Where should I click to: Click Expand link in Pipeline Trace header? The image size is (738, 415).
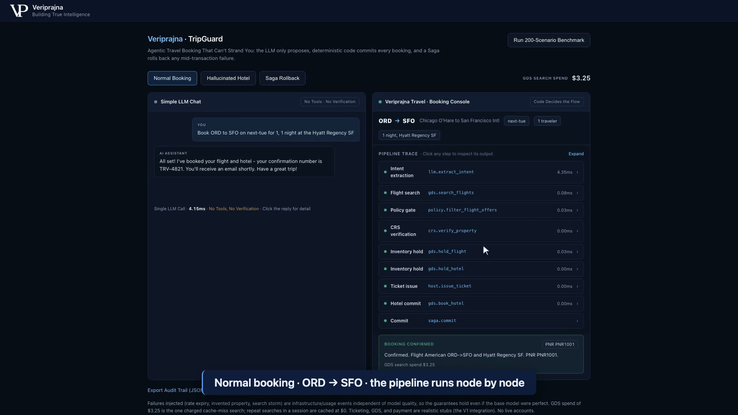click(x=576, y=154)
